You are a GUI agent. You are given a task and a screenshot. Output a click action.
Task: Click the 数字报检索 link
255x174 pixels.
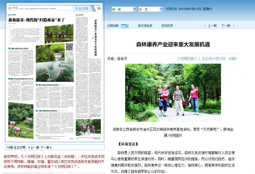tap(145, 26)
